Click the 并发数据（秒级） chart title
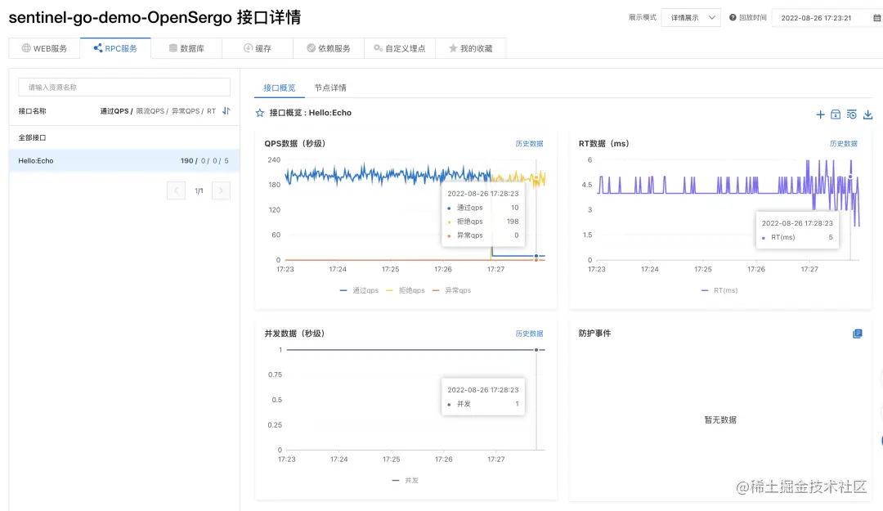Image resolution: width=883 pixels, height=511 pixels. tap(294, 334)
